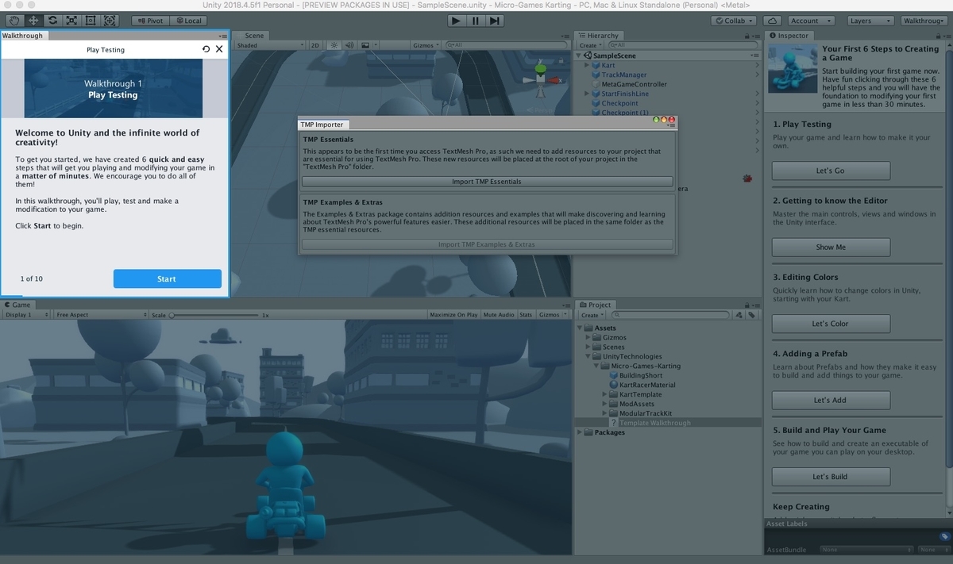Viewport: 953px width, 564px height.
Task: Adjust the Game view Scale slider
Action: [x=214, y=315]
